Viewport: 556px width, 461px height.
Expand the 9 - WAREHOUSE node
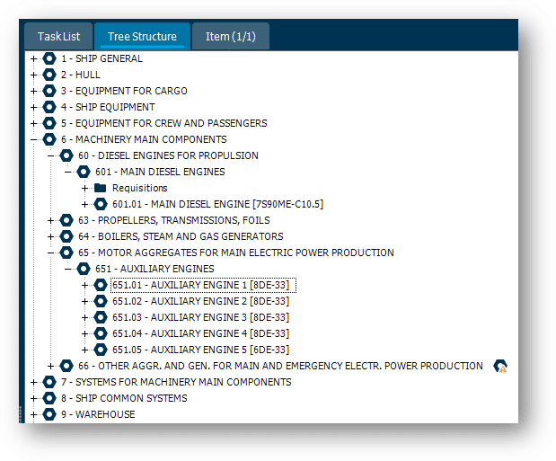pyautogui.click(x=34, y=414)
